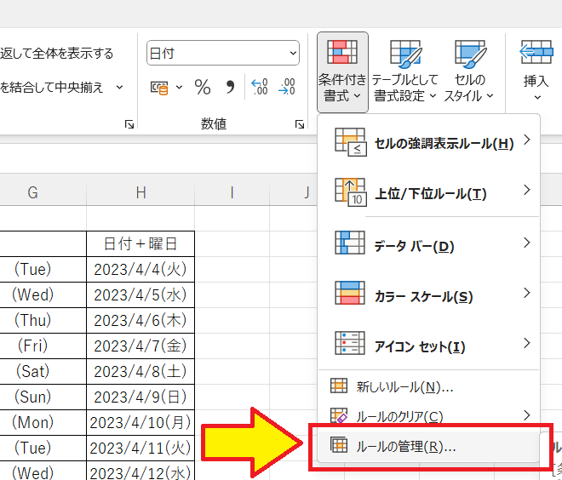This screenshot has width=562, height=480.
Task: Select cell containing 2023/4/4(火)
Action: pyautogui.click(x=140, y=269)
